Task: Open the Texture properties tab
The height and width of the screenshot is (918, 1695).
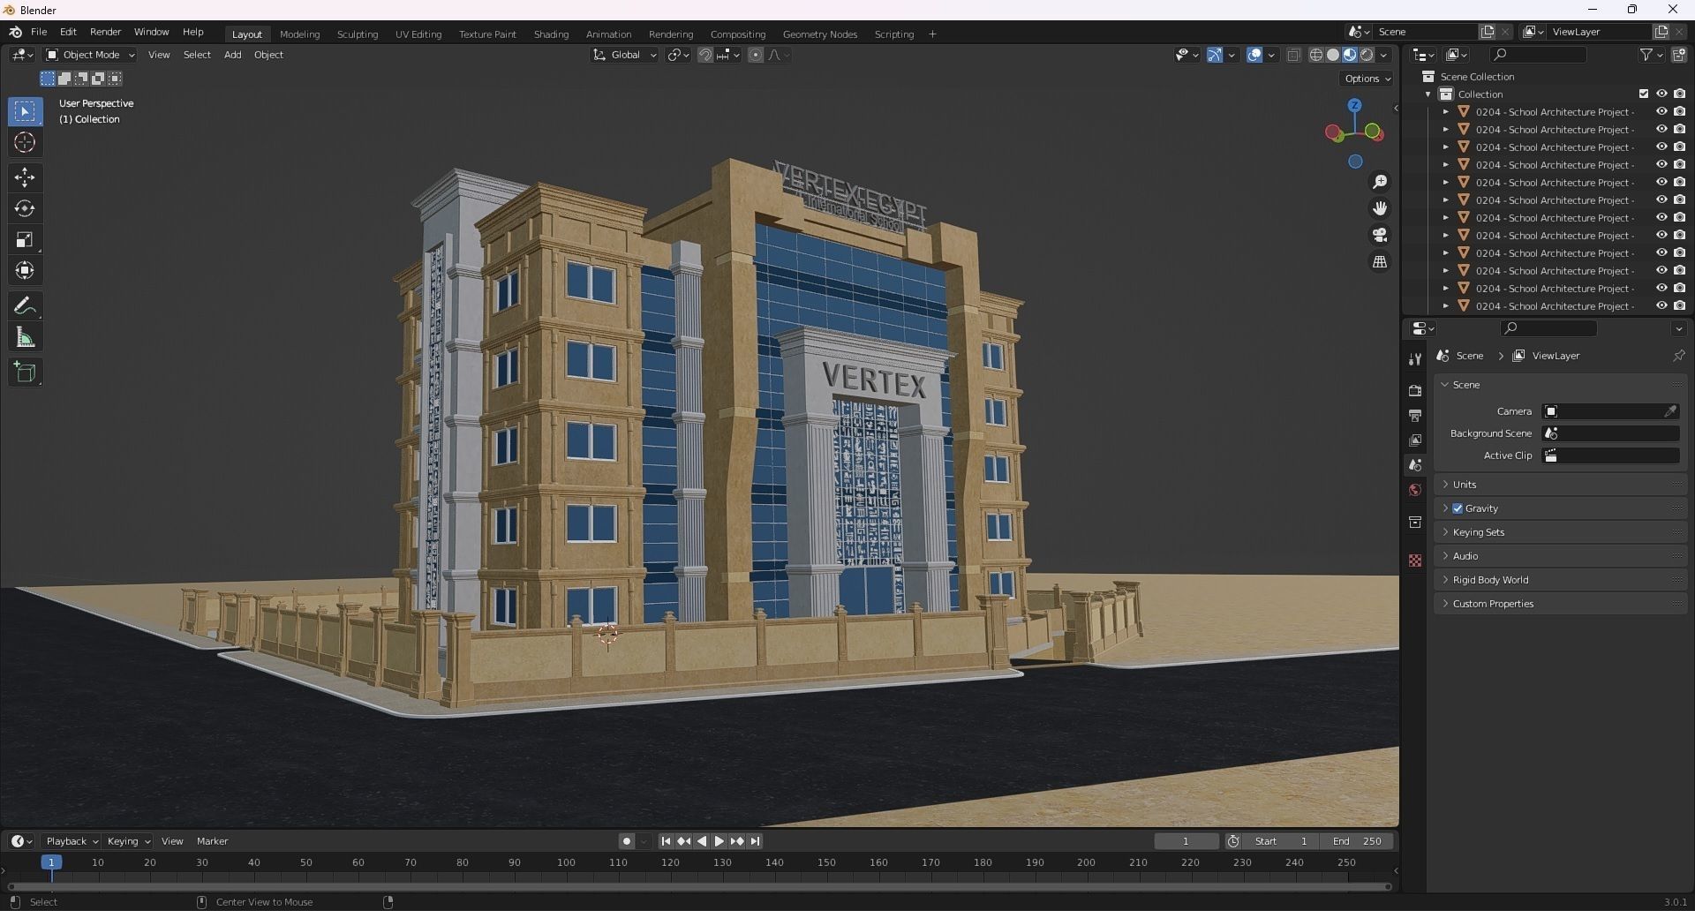Action: coord(1415,561)
